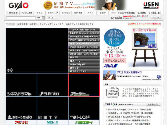Select the 仕事・転職 tab

tap(78, 13)
